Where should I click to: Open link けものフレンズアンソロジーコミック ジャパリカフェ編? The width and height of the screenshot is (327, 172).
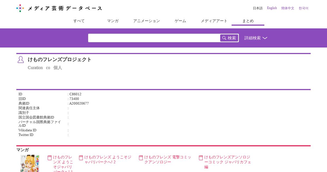click(227, 162)
